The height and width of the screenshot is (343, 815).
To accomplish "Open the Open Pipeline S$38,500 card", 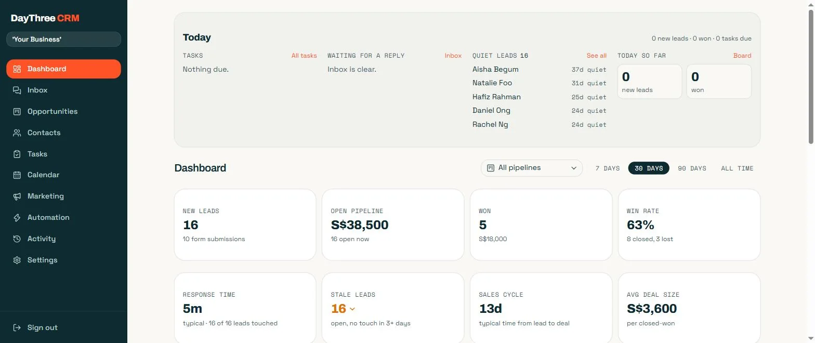I will pos(393,225).
